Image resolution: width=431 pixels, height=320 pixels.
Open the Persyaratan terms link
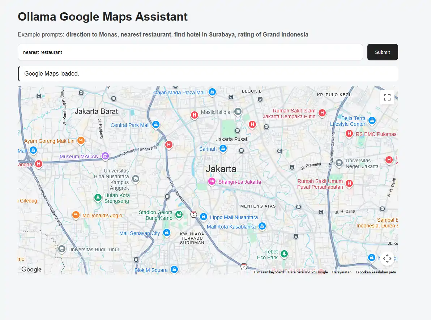pos(342,272)
